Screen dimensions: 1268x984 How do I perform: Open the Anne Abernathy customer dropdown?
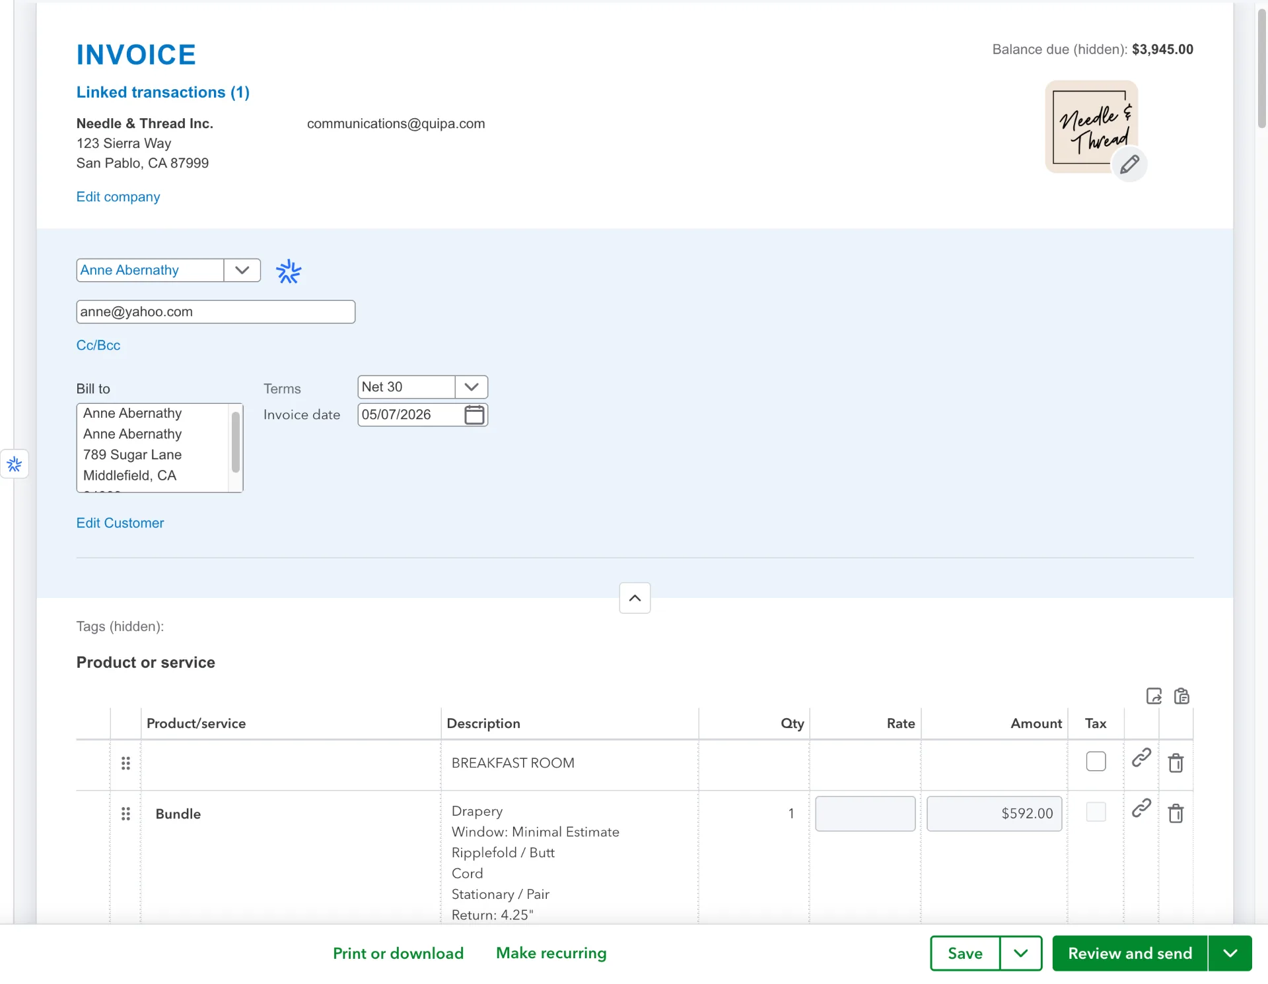click(242, 270)
